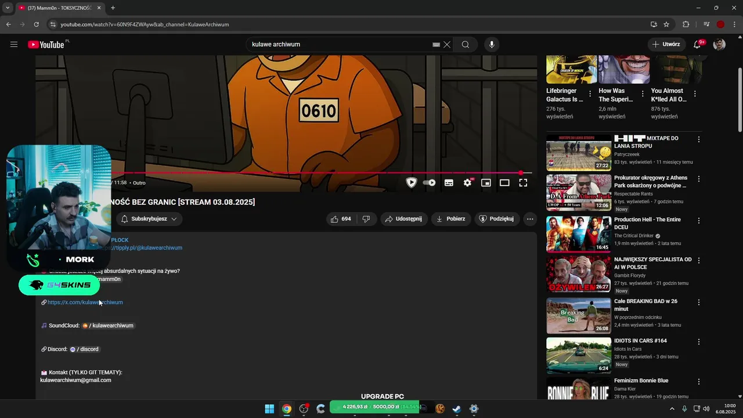Open the taskbar volume icon

click(x=706, y=409)
